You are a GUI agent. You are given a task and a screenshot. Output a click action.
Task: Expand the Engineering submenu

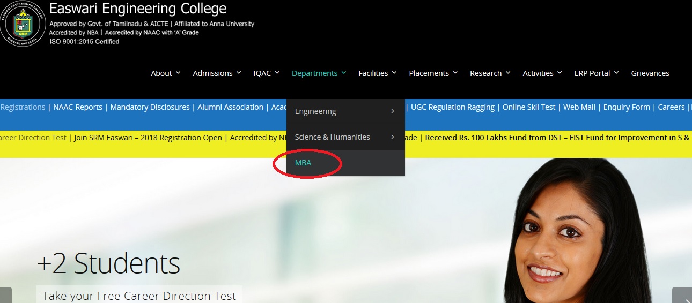[345, 111]
